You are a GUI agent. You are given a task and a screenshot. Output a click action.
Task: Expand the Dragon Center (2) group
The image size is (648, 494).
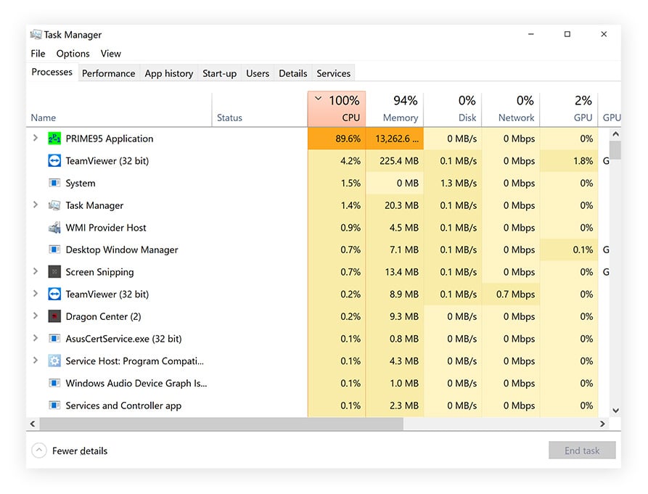pyautogui.click(x=35, y=316)
